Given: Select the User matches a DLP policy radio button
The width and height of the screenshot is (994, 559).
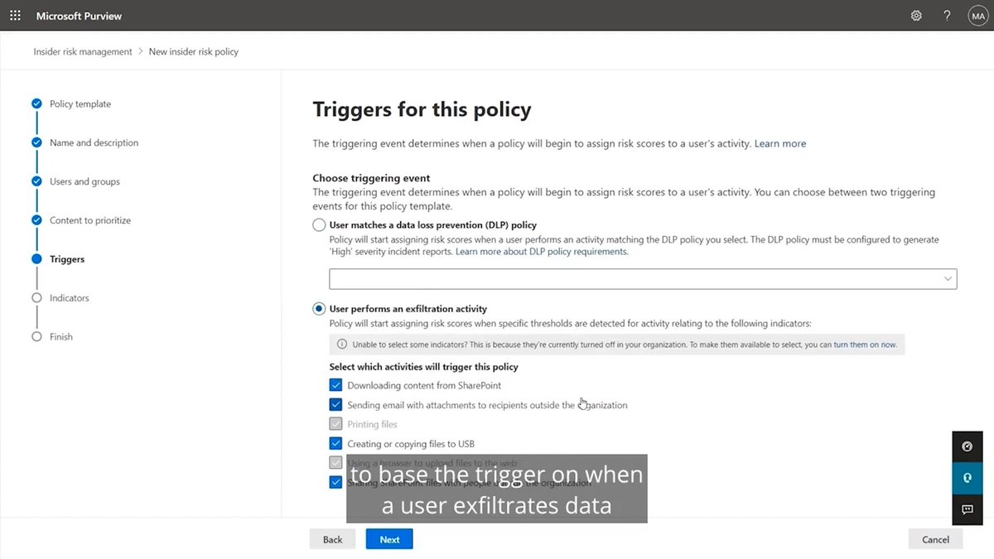Looking at the screenshot, I should pyautogui.click(x=319, y=224).
